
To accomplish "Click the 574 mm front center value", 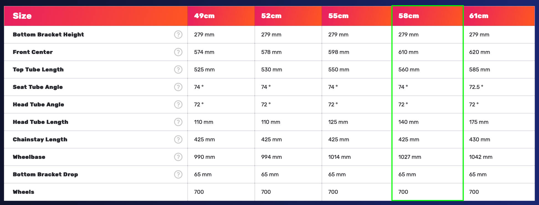I will (x=204, y=52).
